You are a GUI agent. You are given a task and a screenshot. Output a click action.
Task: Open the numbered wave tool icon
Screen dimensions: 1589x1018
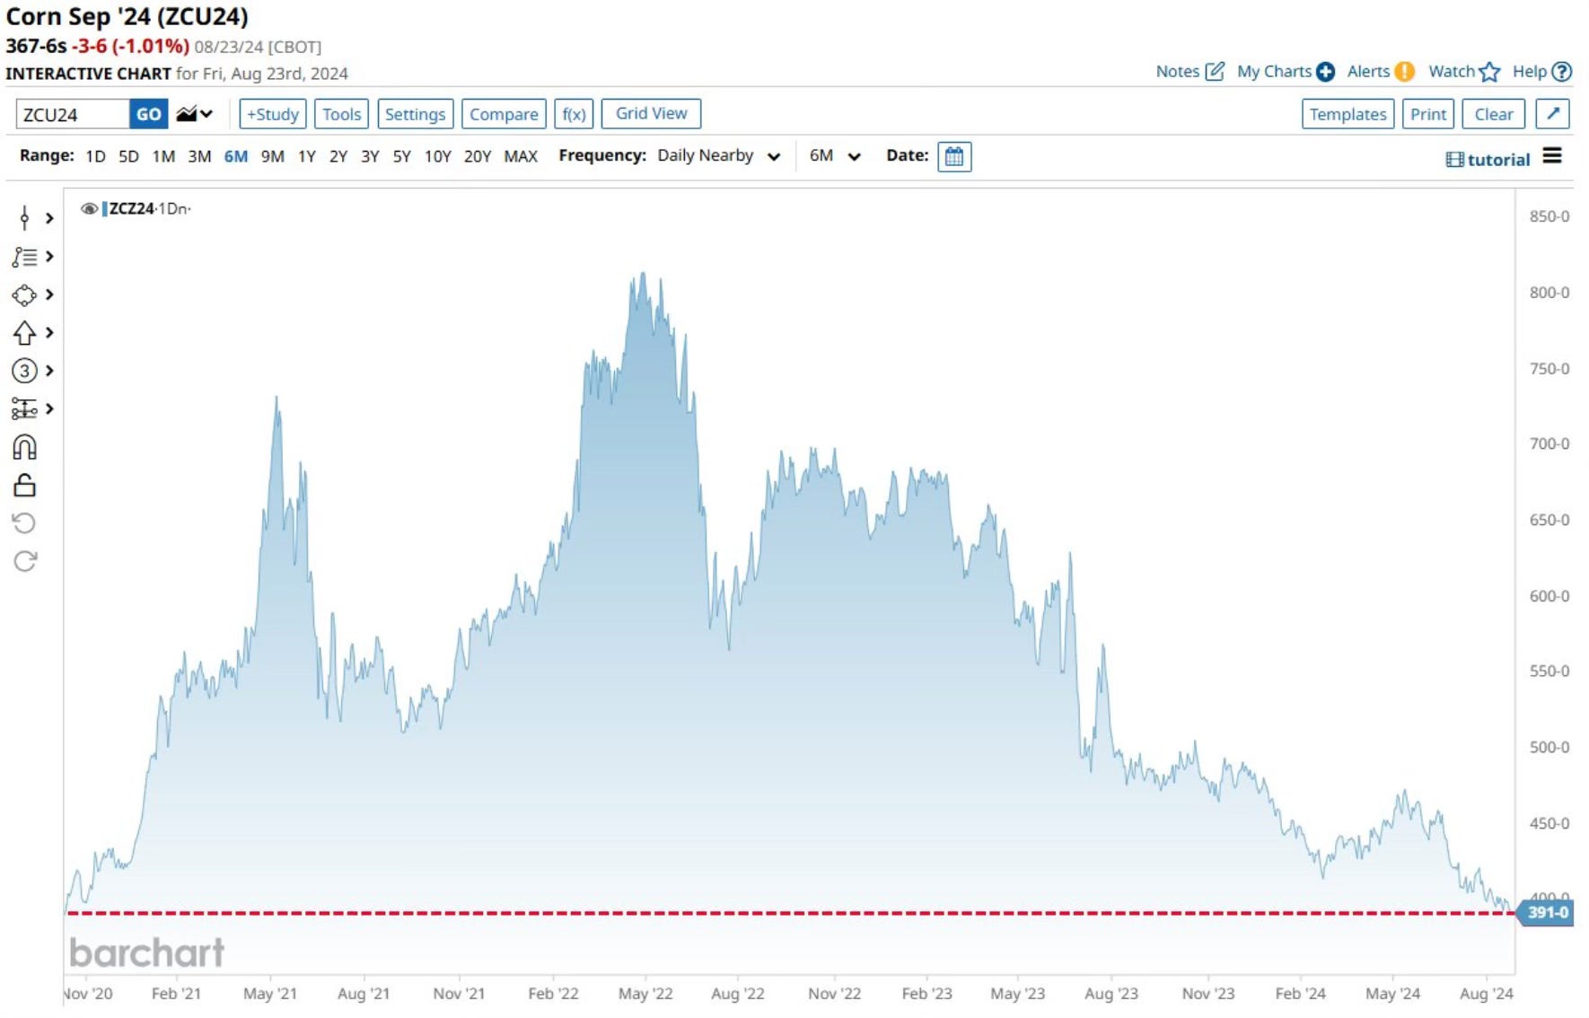point(24,371)
